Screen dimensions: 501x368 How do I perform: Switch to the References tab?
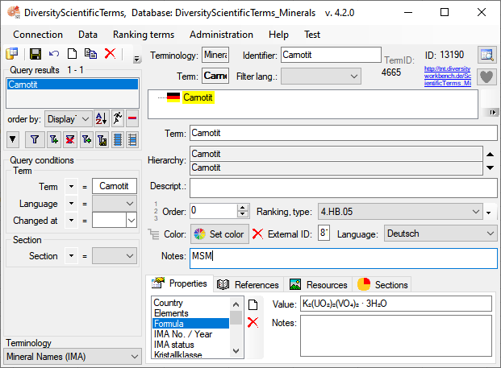(x=248, y=284)
